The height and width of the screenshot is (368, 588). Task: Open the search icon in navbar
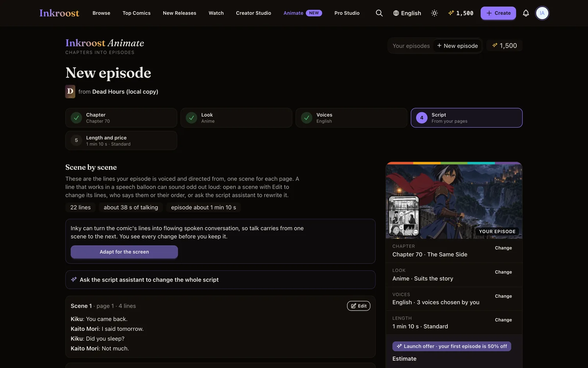click(x=379, y=13)
